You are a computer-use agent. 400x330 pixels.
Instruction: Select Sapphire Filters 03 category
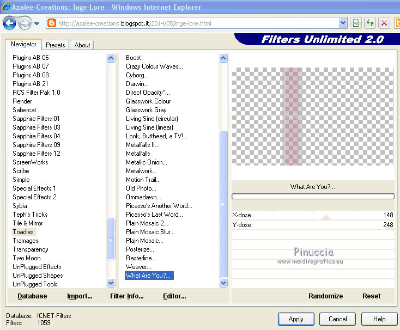(x=37, y=127)
